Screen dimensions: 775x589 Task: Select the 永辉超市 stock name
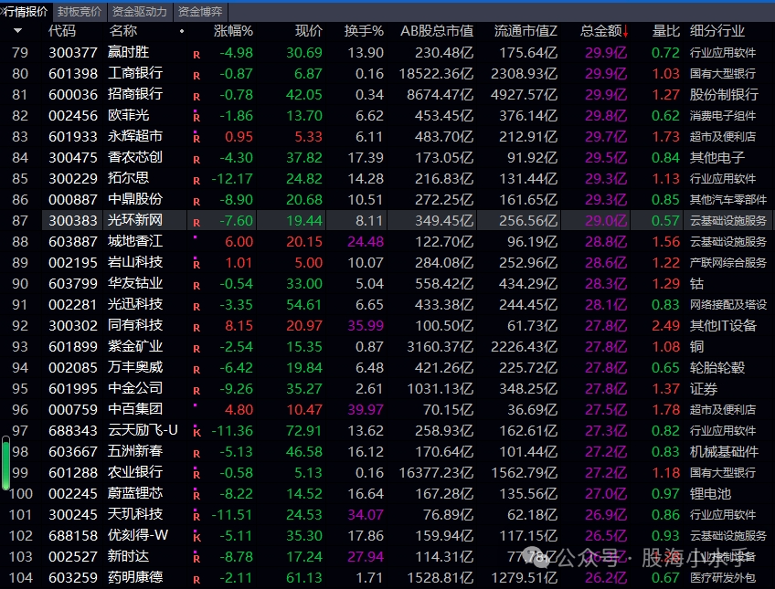(x=135, y=136)
